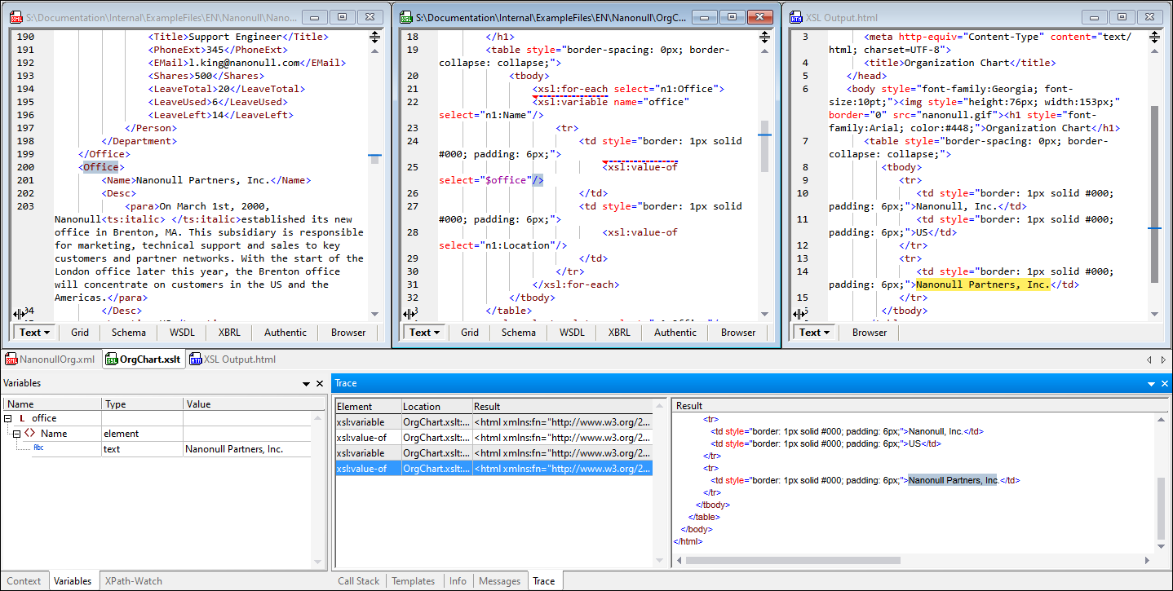Close the Variables panel
This screenshot has width=1173, height=591.
pos(320,383)
